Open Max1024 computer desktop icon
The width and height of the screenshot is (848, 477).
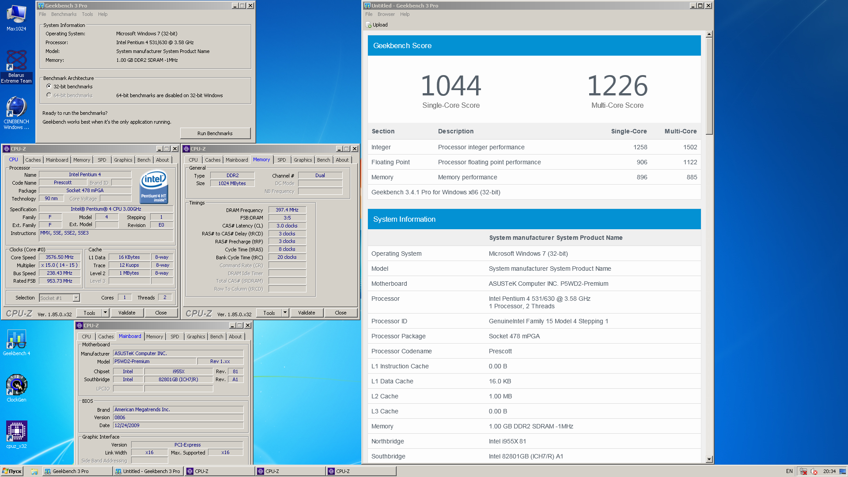pyautogui.click(x=16, y=18)
